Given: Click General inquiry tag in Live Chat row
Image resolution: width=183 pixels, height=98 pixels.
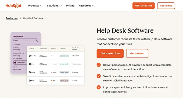Looking at the screenshot, I should click(x=64, y=56).
